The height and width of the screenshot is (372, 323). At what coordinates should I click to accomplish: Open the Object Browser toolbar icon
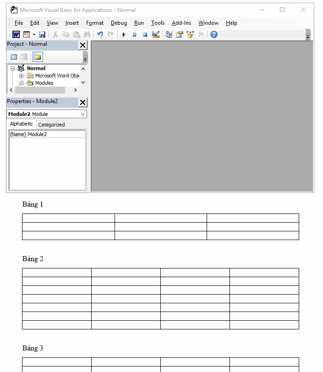pyautogui.click(x=190, y=34)
